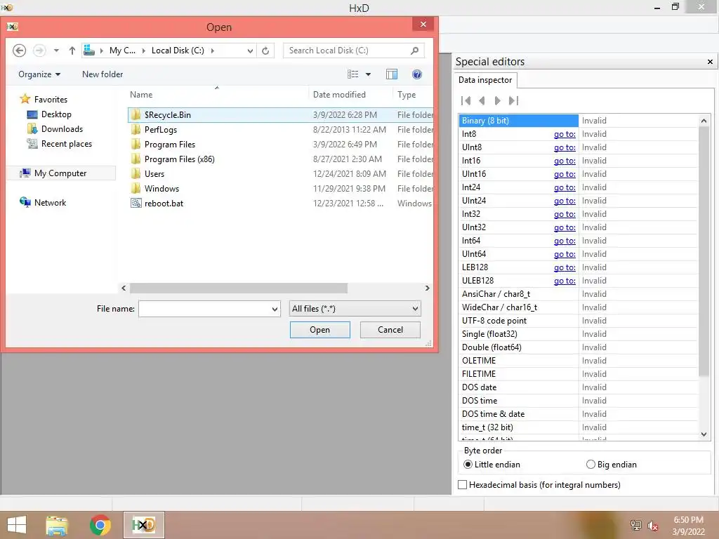Close the Special editors panel
719x539 pixels.
[710, 62]
